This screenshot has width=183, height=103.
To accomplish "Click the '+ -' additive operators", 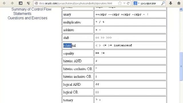I will click(98, 30).
